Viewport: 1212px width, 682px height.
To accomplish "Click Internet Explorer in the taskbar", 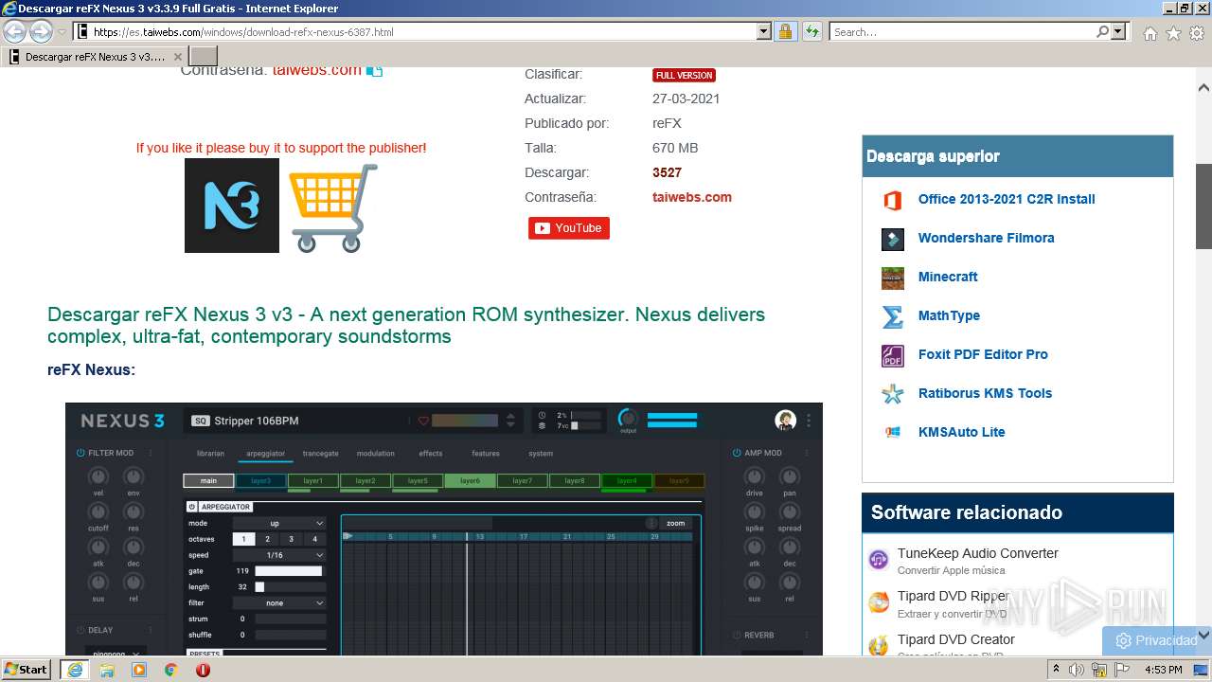I will (x=75, y=670).
